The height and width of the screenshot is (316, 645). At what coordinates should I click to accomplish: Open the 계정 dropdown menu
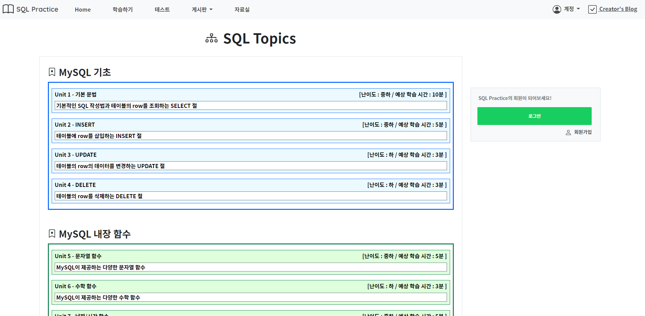[572, 9]
